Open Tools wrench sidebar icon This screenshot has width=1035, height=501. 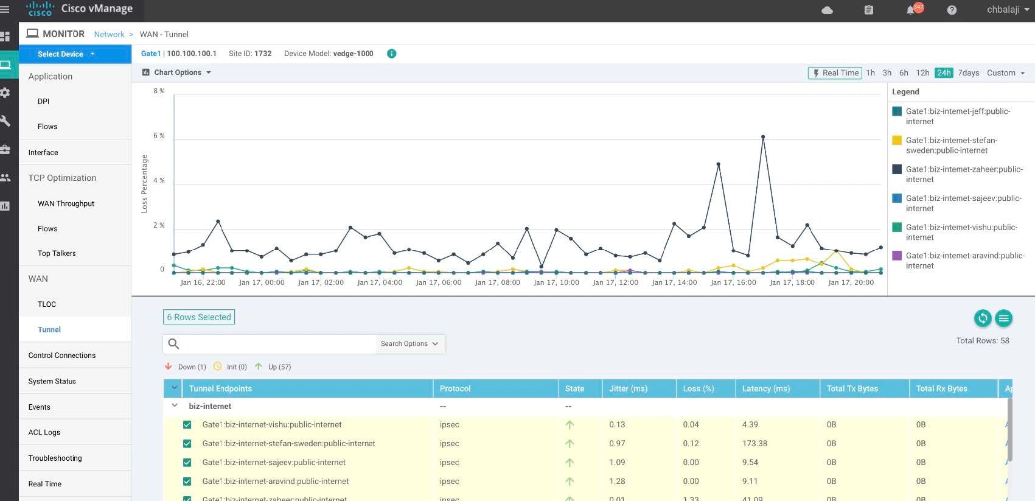click(x=5, y=121)
